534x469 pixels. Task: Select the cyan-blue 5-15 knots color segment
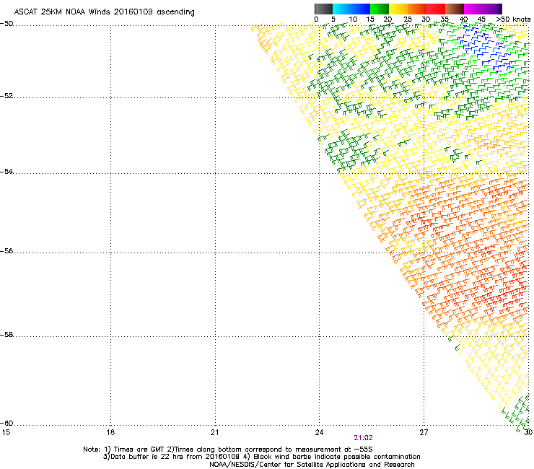pyautogui.click(x=351, y=9)
